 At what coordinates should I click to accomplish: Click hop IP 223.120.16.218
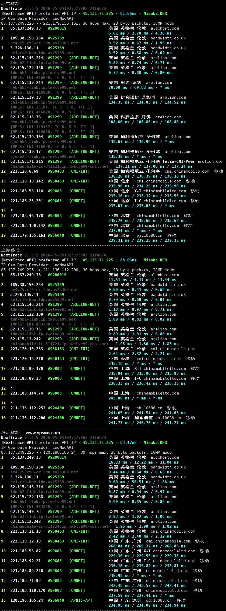(27, 359)
